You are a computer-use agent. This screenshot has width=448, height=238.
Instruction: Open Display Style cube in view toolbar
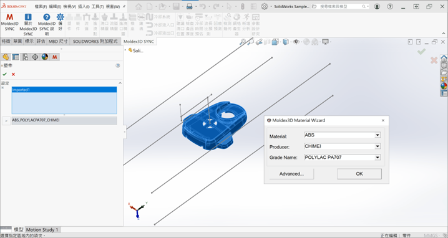point(285,42)
